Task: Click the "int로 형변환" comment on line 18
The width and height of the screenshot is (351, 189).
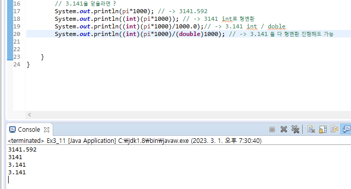Action: click(x=238, y=19)
